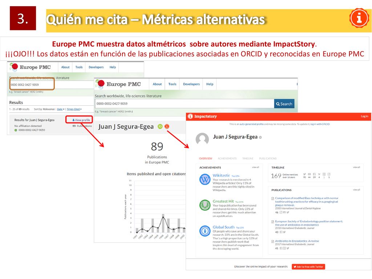The height and width of the screenshot is (279, 372).
Task: Click Europe PMC logo in the profile window
Action: click(118, 84)
